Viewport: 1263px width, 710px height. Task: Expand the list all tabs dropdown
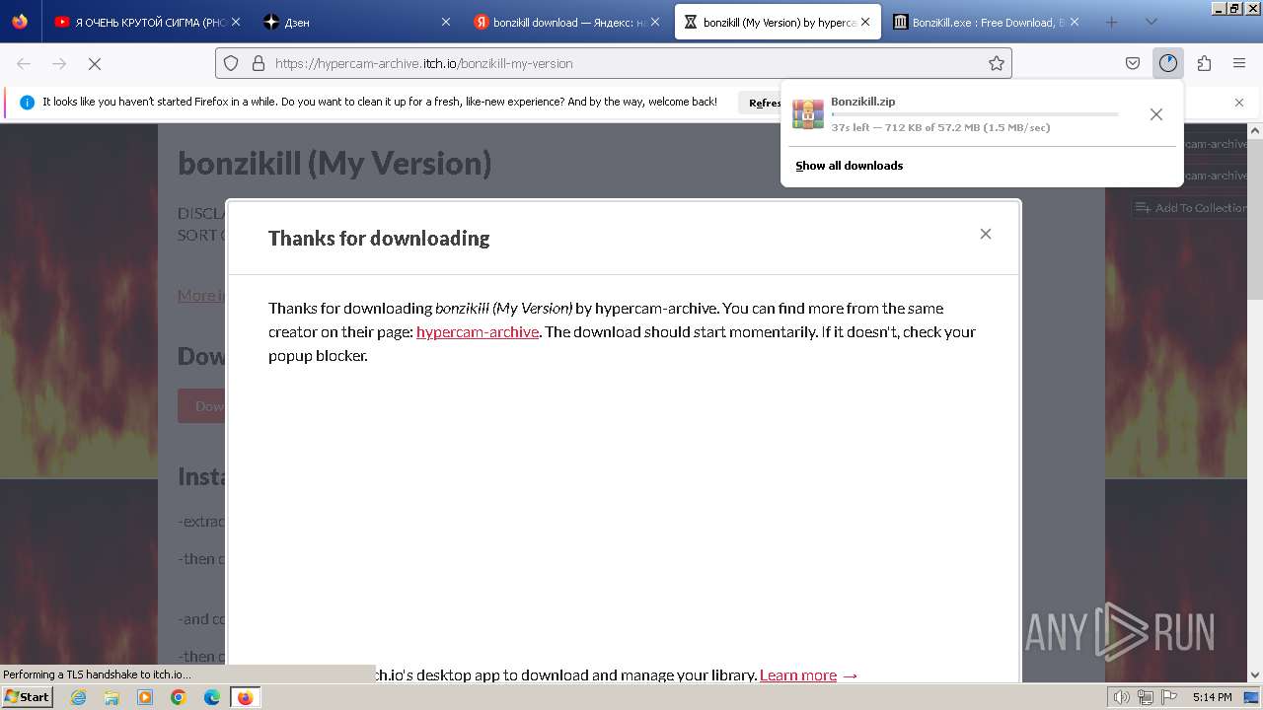coord(1151,22)
